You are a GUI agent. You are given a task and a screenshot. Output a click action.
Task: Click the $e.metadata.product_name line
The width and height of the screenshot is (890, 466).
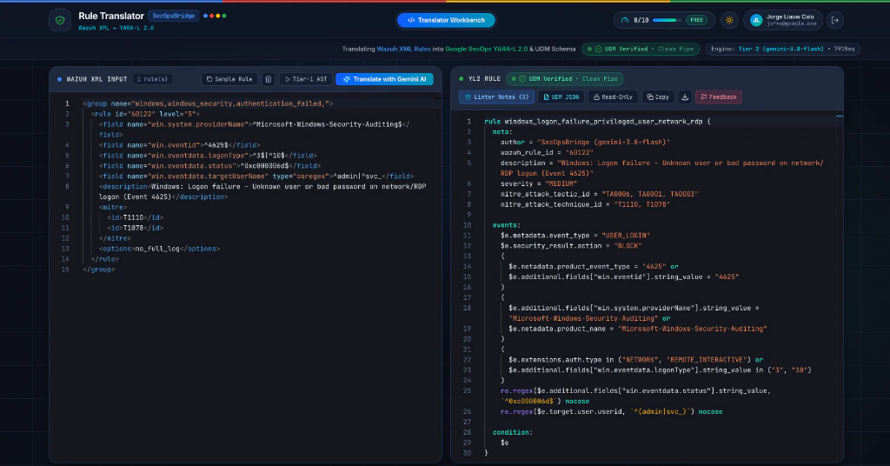[637, 329]
